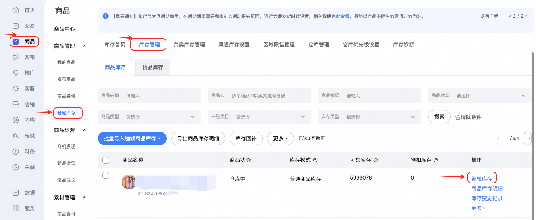The width and height of the screenshot is (536, 220).
Task: Click the 首页 home icon in sidebar
Action: pyautogui.click(x=16, y=10)
